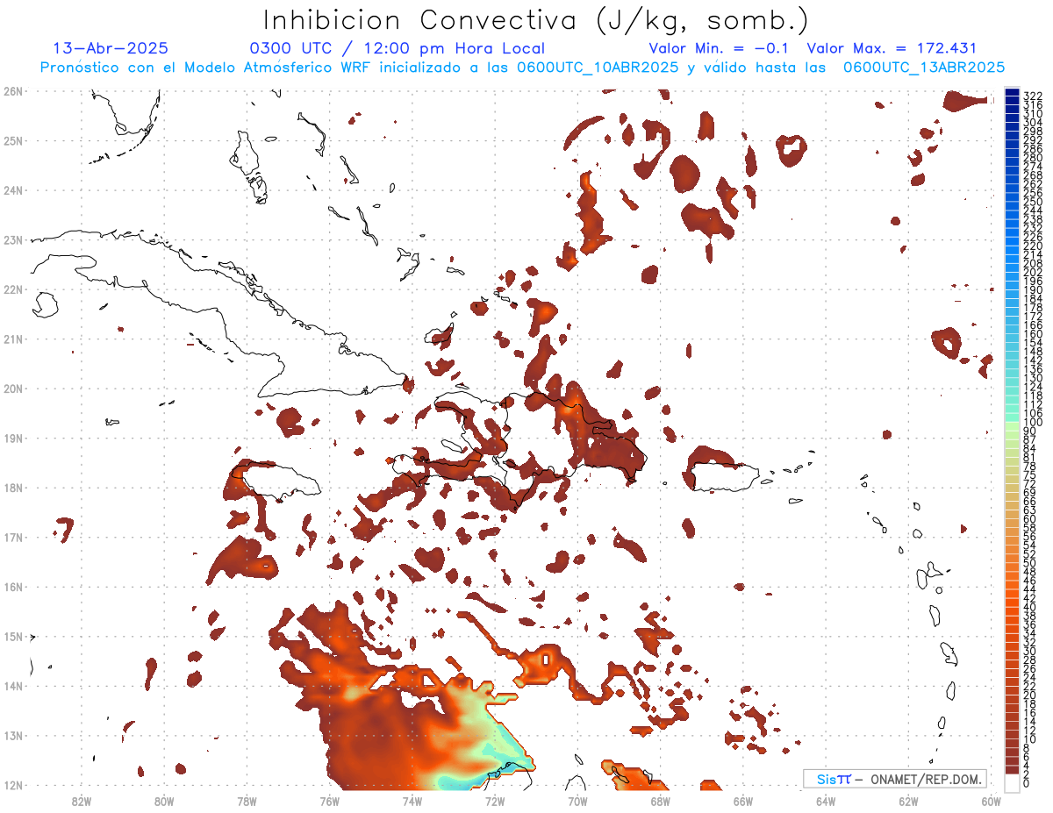The width and height of the screenshot is (1053, 813).
Task: Click the 21N latitude label
Action: pos(13,339)
